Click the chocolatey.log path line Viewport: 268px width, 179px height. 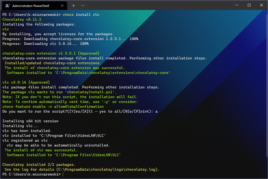[x=82, y=169]
